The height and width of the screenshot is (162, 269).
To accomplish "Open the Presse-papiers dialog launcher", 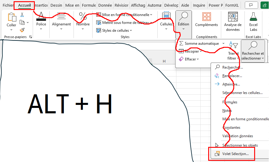I will coord(30,37).
